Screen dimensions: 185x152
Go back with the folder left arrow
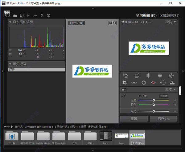pos(5,127)
